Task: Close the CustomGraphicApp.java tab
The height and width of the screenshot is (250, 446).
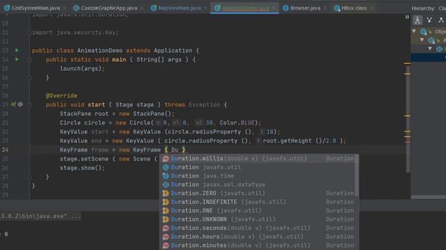Action: [142, 8]
